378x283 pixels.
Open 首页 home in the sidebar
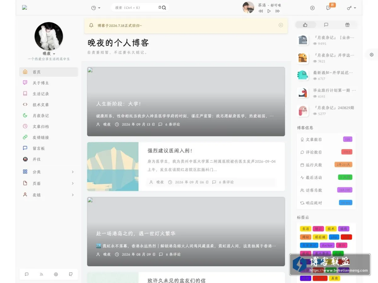point(49,72)
